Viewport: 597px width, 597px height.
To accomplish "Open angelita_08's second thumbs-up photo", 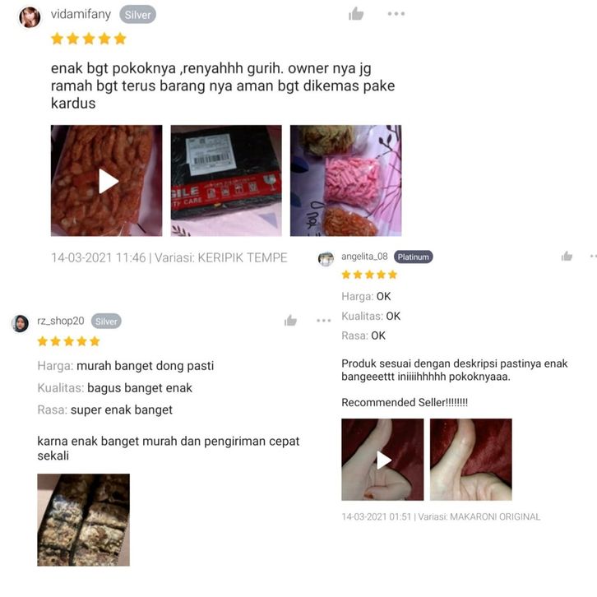I will [x=471, y=460].
